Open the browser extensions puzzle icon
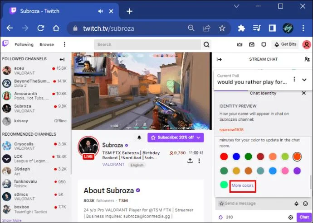 (x=241, y=28)
